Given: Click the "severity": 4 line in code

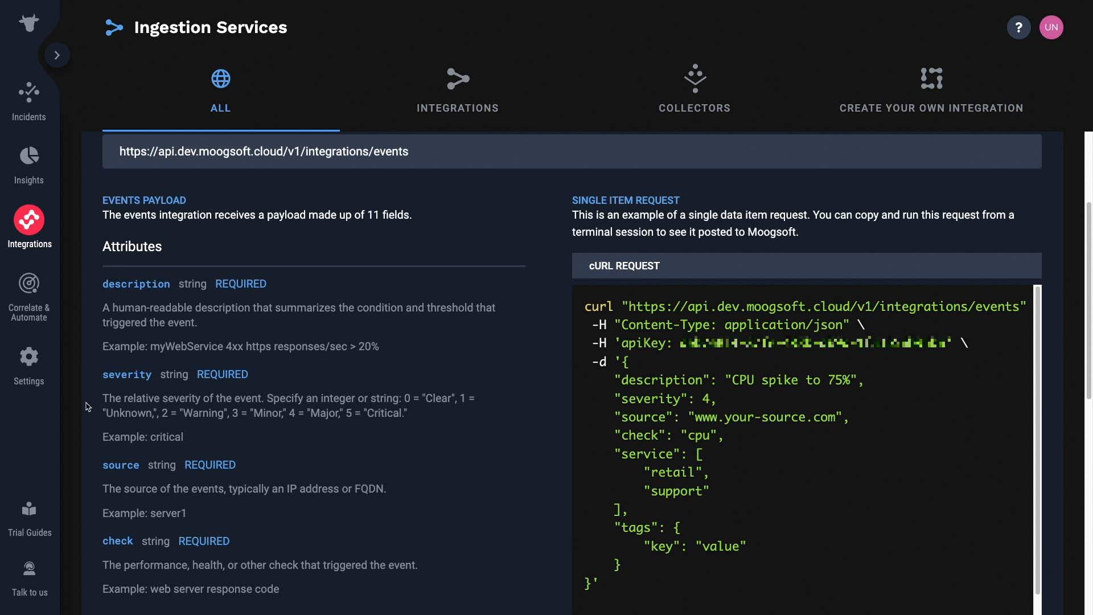Looking at the screenshot, I should point(665,399).
